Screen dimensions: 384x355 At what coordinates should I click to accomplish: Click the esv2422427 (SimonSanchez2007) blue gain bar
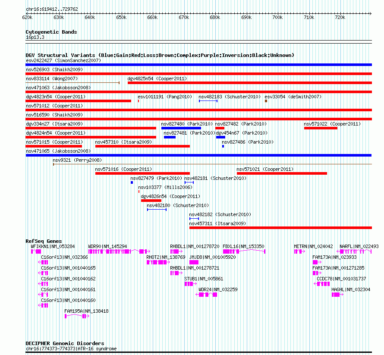(198, 65)
